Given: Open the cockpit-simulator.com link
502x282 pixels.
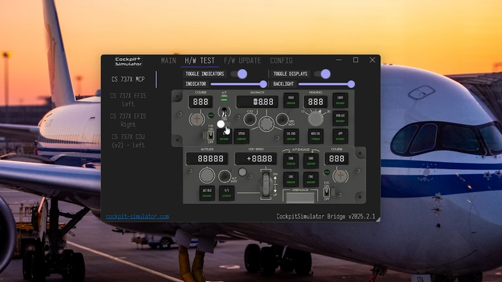Looking at the screenshot, I should point(138,216).
